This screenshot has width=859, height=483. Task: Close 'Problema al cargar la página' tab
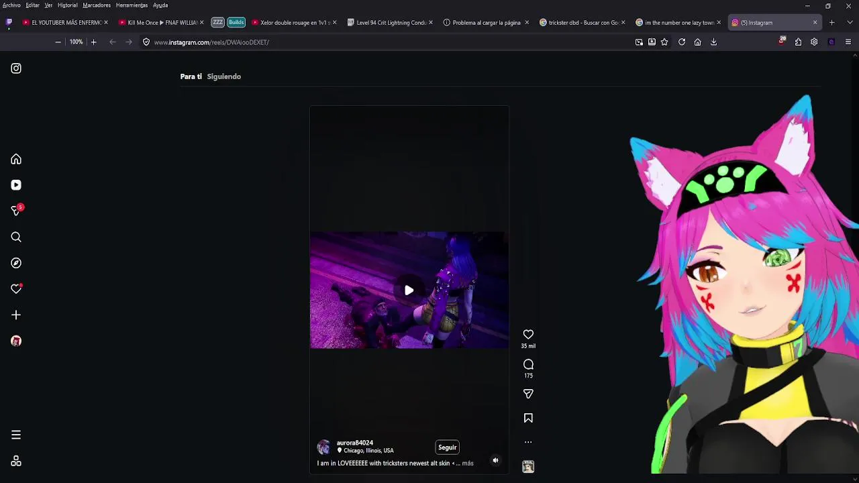point(526,23)
